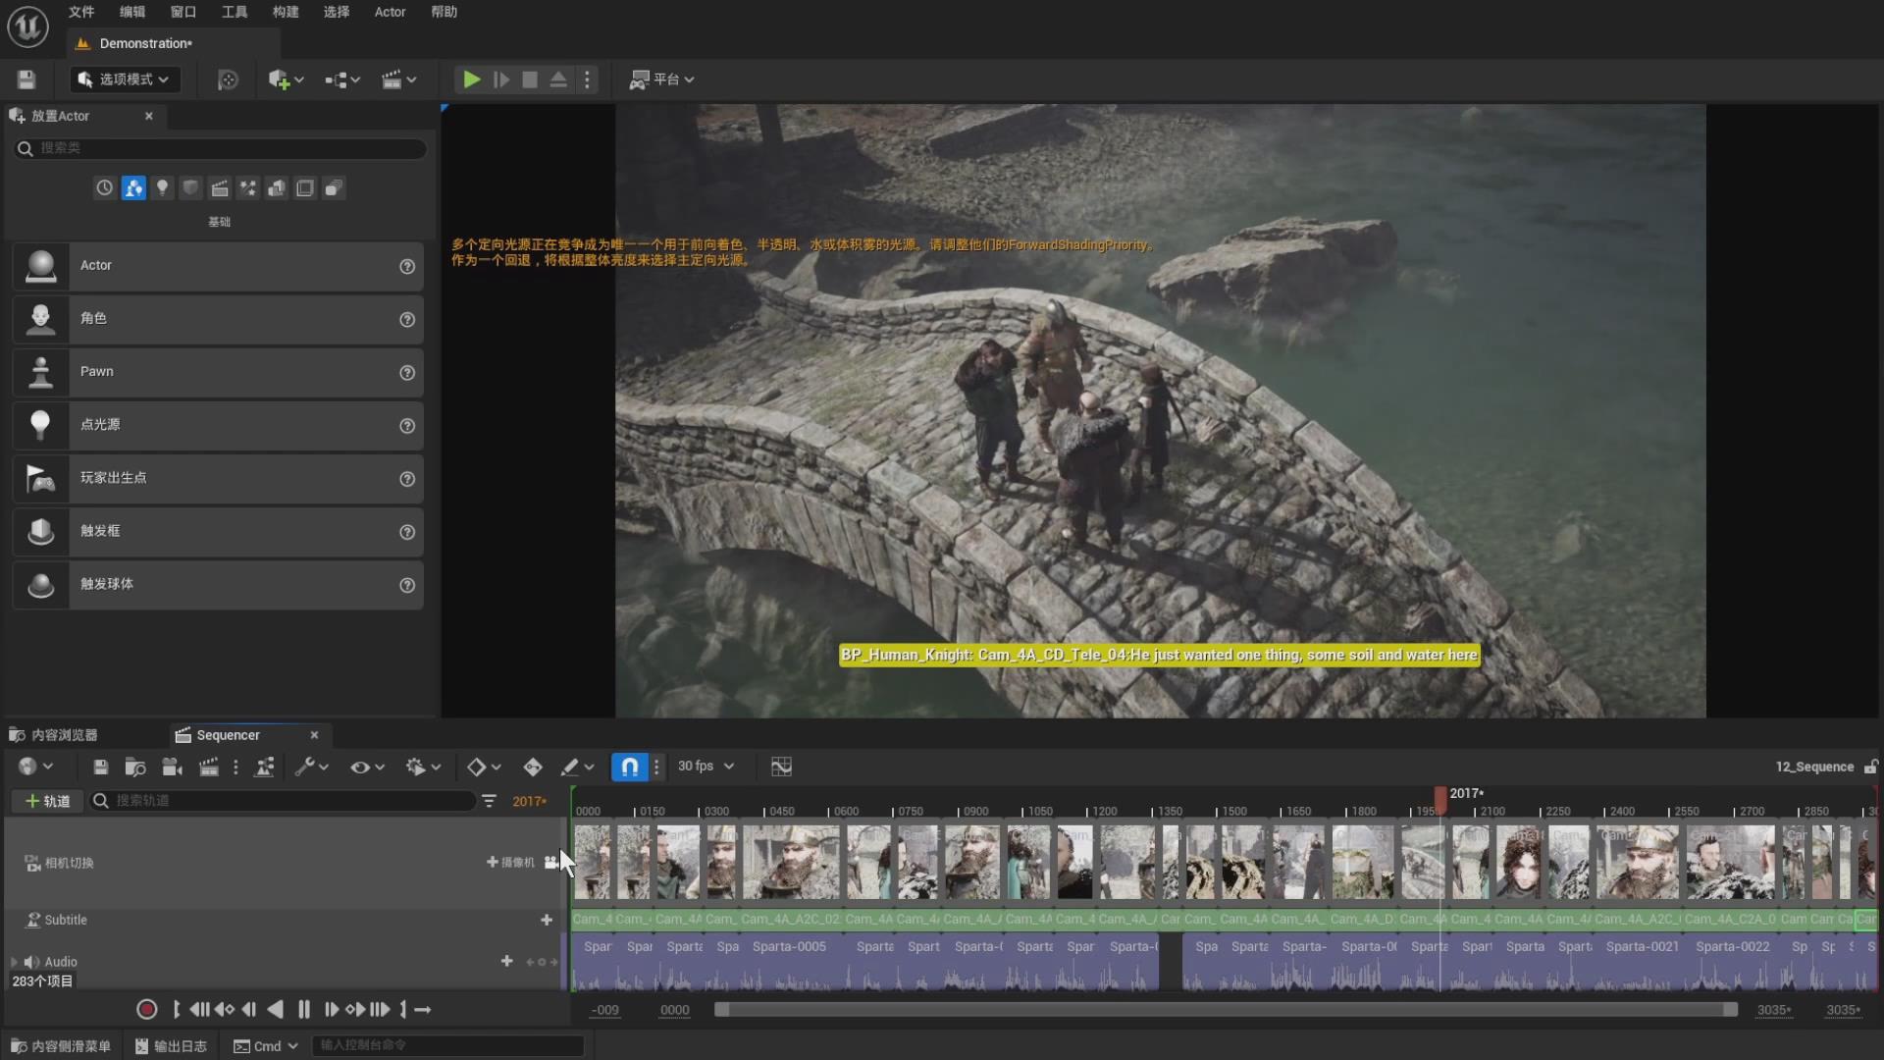The image size is (1884, 1060).
Task: Click +摄像机 on the camera cut track
Action: pyautogui.click(x=510, y=863)
